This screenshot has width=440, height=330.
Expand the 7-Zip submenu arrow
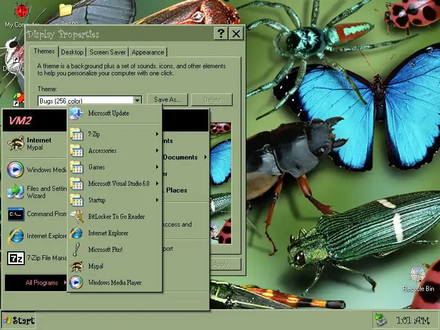tap(157, 134)
